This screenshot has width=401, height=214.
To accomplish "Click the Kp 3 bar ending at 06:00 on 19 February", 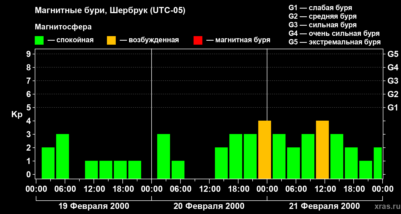I will [63, 156].
